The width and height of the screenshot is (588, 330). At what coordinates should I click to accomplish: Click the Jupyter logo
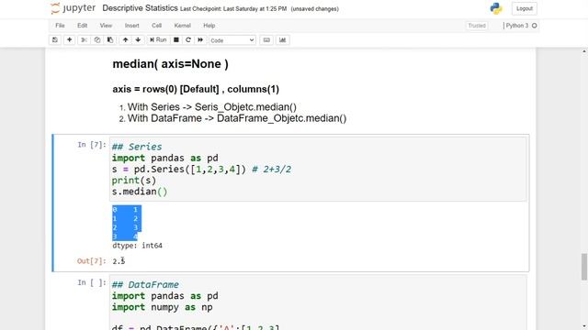pos(73,8)
